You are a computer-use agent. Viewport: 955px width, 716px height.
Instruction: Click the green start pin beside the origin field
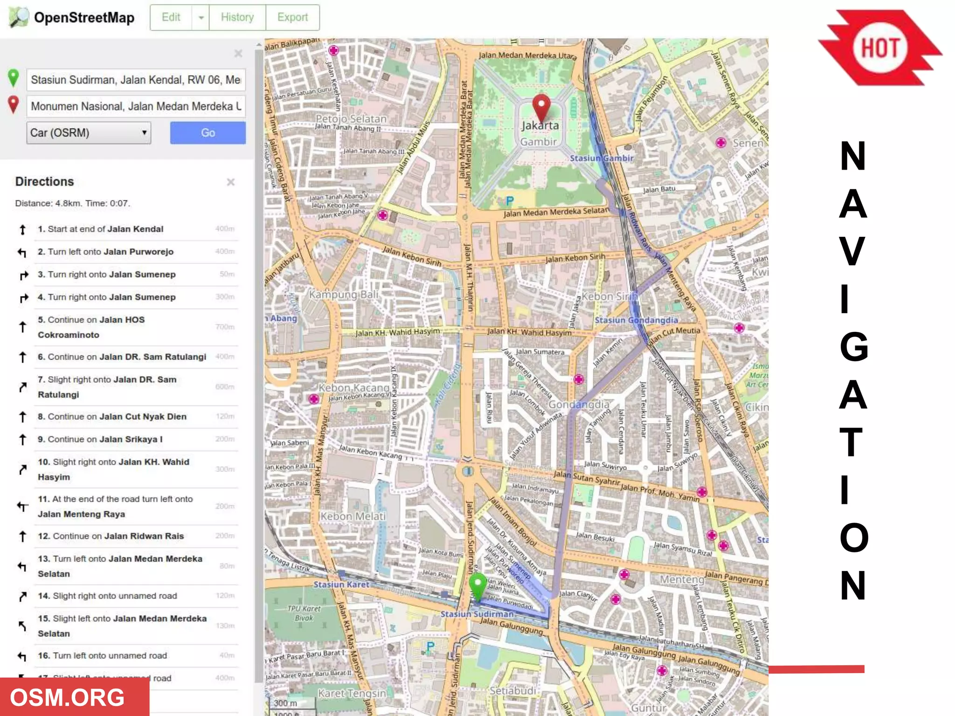[14, 78]
